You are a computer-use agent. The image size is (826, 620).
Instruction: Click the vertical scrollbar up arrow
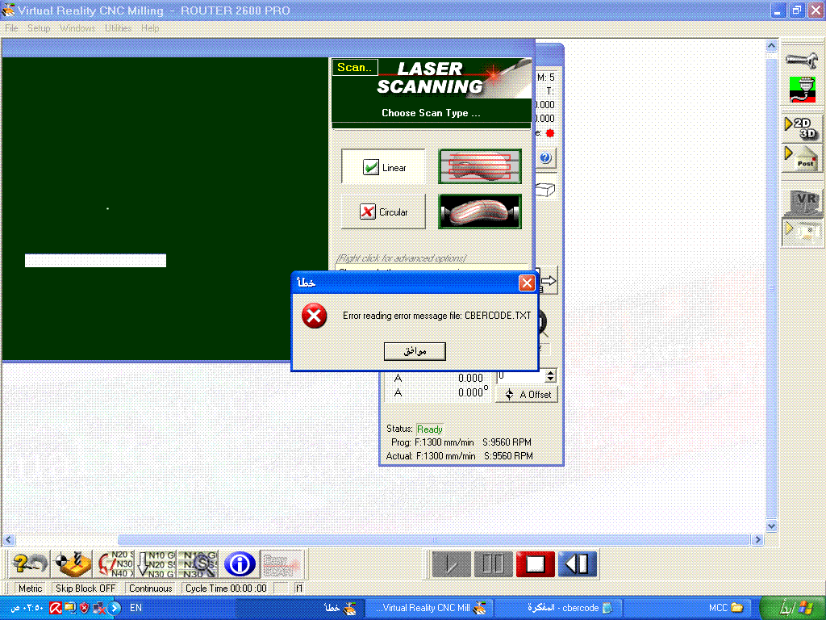(771, 46)
